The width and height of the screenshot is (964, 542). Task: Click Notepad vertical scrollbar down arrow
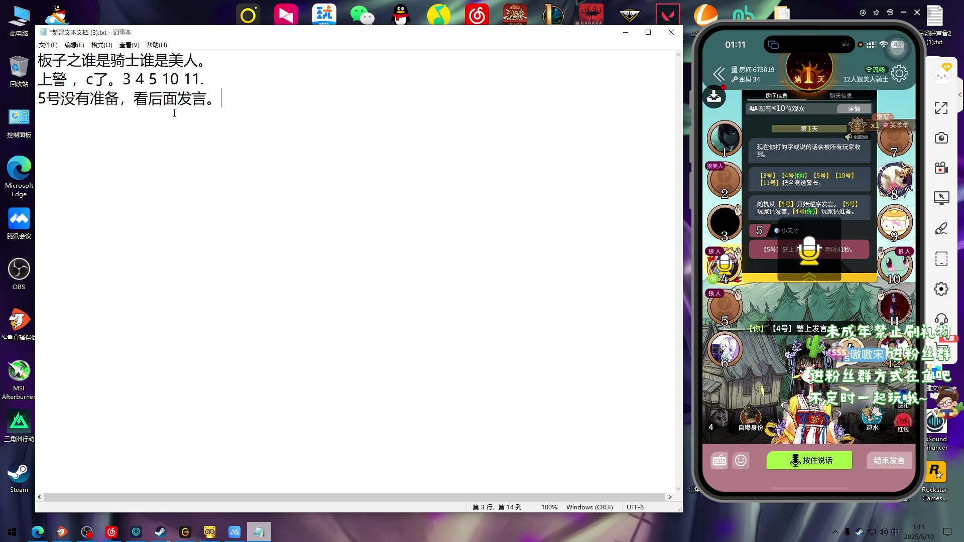[x=678, y=488]
